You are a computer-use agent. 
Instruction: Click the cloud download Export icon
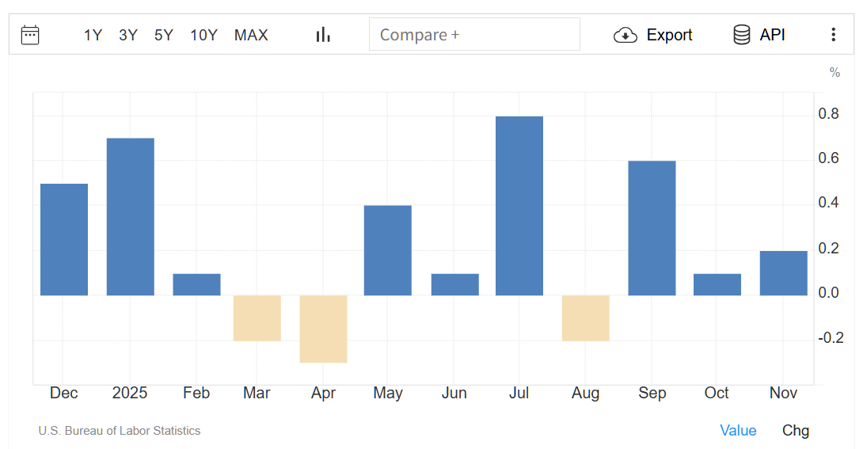(626, 35)
